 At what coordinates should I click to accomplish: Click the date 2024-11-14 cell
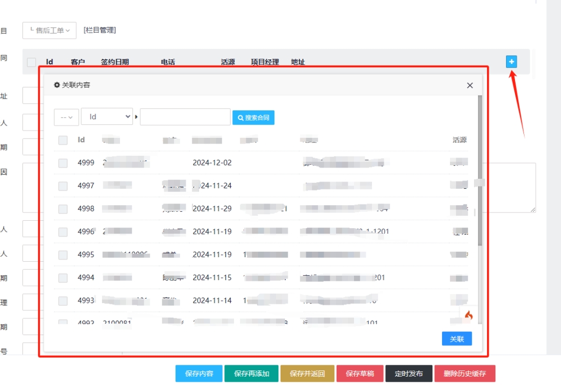click(212, 300)
